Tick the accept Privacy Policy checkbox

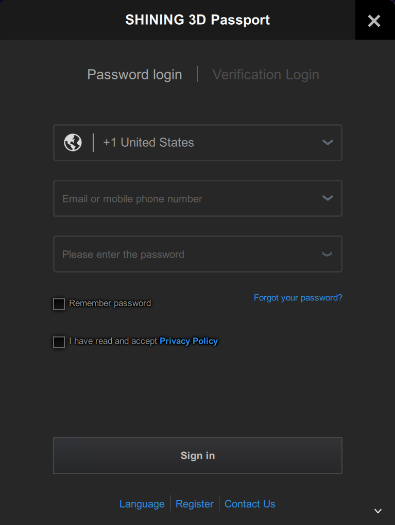[x=59, y=342]
